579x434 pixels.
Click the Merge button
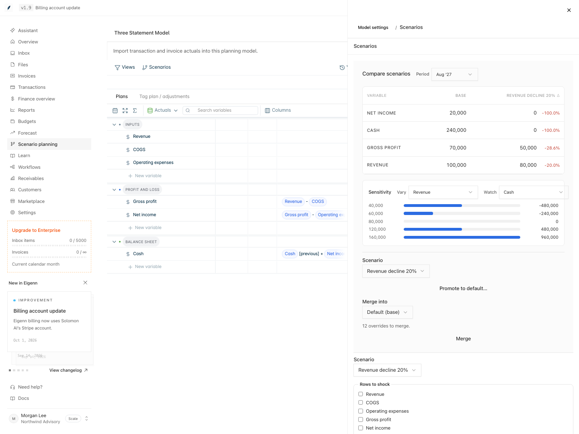[x=463, y=339]
